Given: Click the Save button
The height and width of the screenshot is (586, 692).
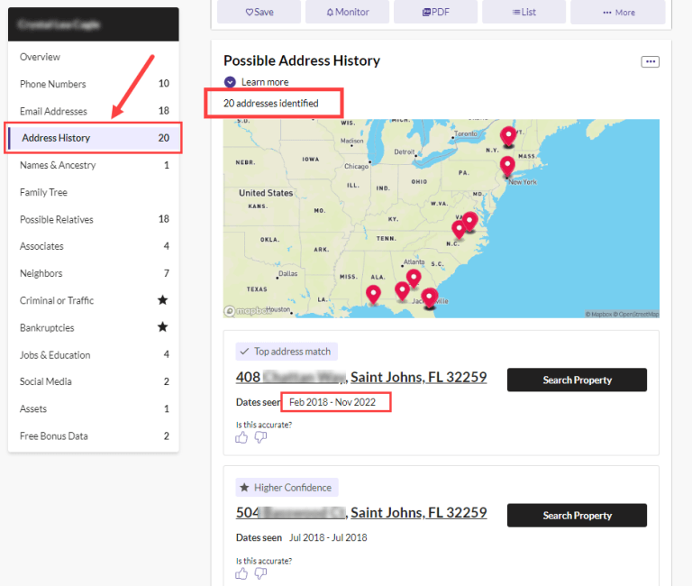Looking at the screenshot, I should coord(259,12).
